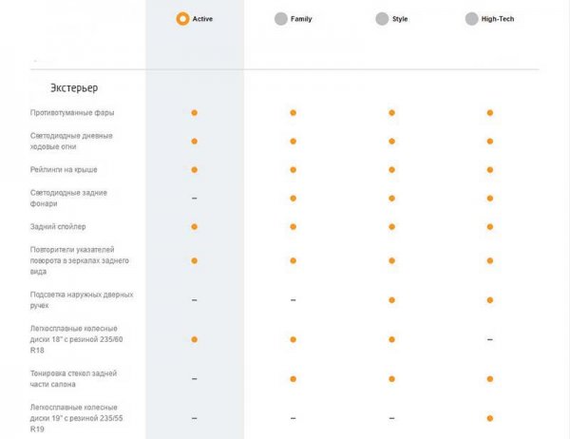The height and width of the screenshot is (439, 570).
Task: Click the 18-inch wheels dot under Style
Action: (391, 339)
